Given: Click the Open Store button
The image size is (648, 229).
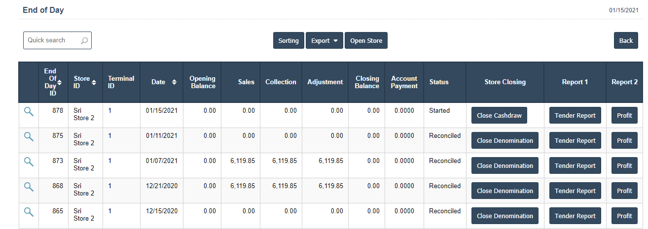Looking at the screenshot, I should click(x=366, y=41).
